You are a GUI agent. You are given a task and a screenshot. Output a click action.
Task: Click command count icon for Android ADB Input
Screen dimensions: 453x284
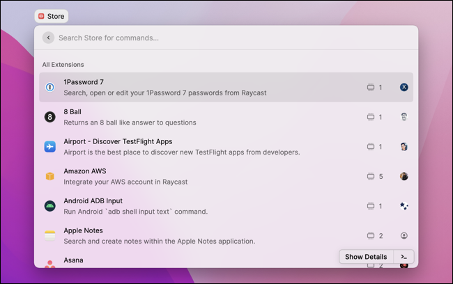point(371,206)
